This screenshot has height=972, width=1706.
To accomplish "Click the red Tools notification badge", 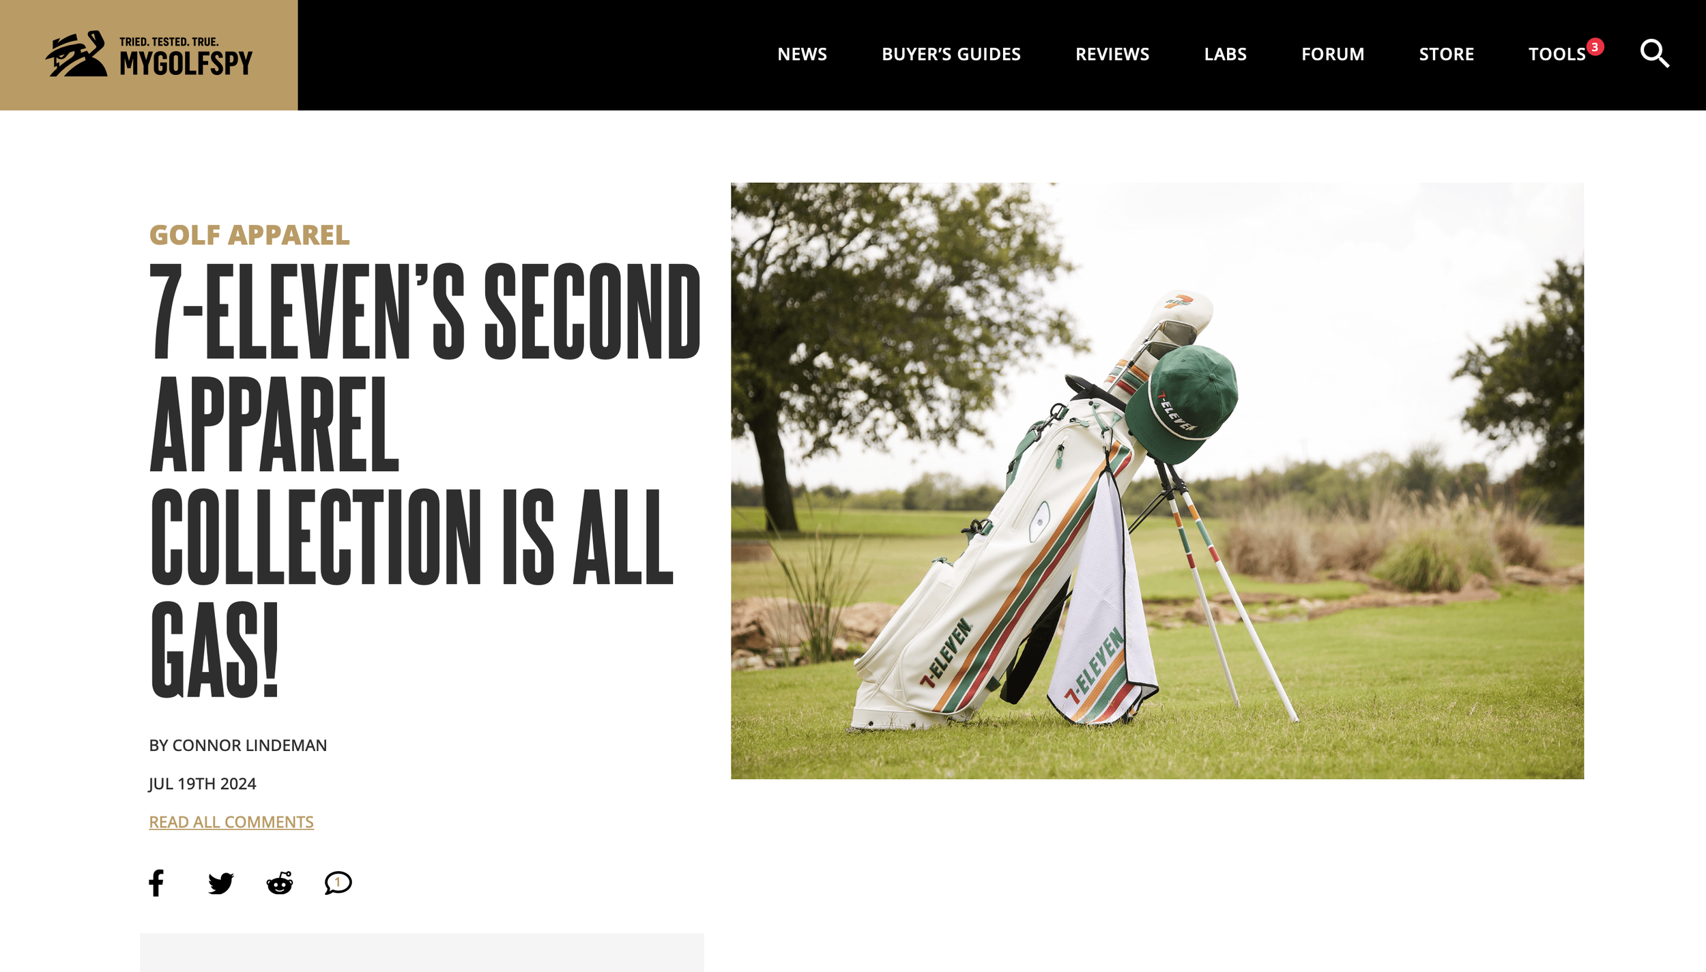I will pyautogui.click(x=1595, y=46).
